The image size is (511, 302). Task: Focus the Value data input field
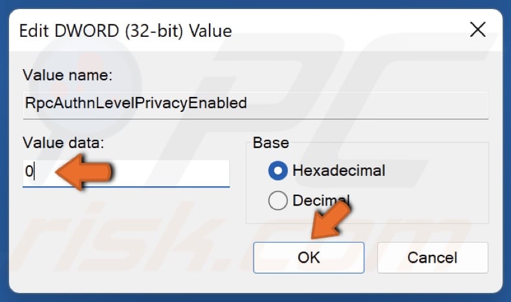click(x=126, y=173)
